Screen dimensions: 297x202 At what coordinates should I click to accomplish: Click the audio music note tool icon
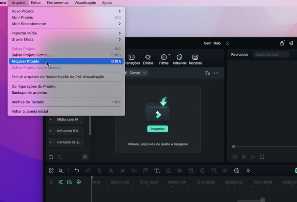coord(145,170)
